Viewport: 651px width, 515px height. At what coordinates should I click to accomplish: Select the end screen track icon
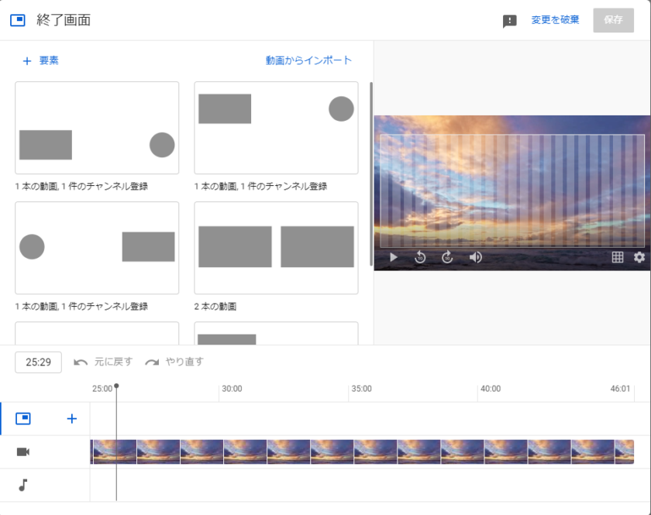tap(23, 419)
